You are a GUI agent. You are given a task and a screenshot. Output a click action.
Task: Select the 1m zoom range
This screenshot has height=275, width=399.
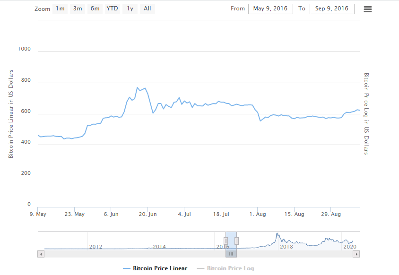(60, 9)
